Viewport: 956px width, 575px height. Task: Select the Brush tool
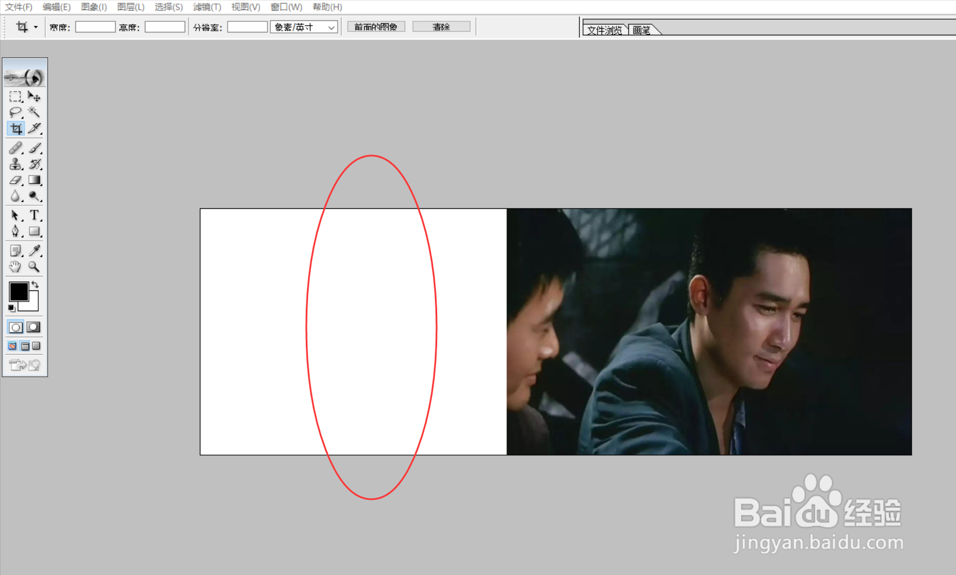pyautogui.click(x=34, y=148)
